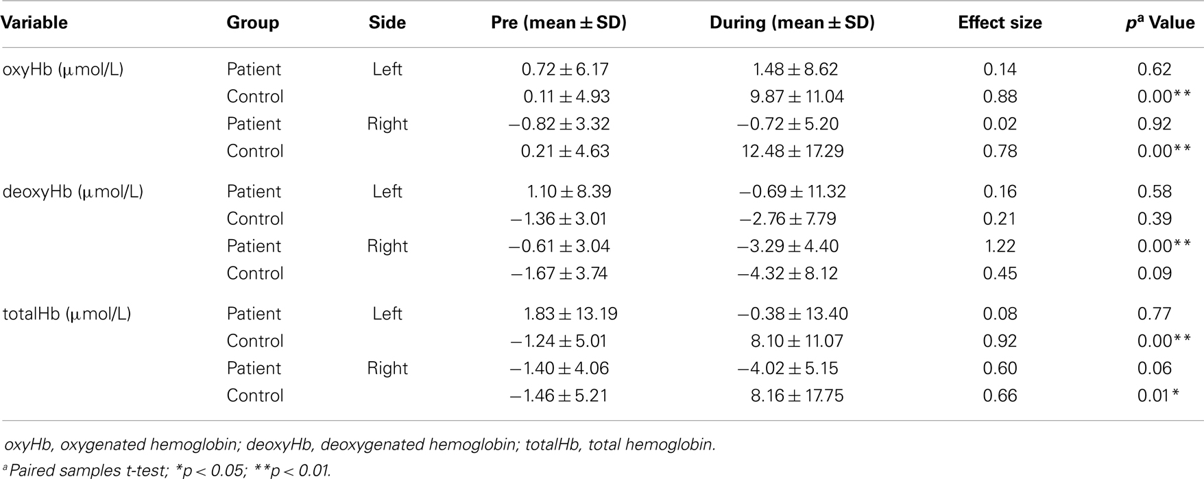Click the During (mean ± SD) header
Image resolution: width=1204 pixels, height=479 pixels.
click(792, 23)
